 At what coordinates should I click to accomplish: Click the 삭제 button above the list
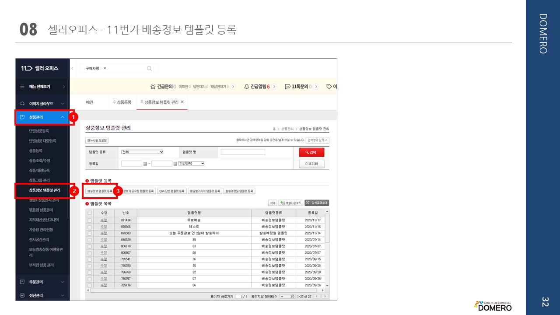point(273,203)
